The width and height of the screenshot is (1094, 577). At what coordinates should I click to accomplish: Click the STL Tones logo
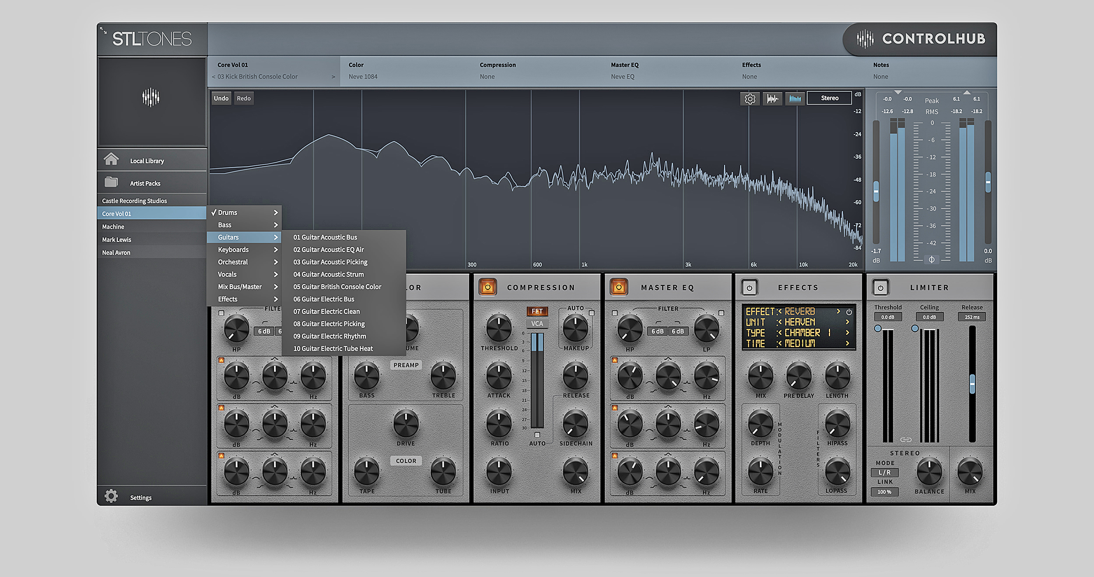152,39
